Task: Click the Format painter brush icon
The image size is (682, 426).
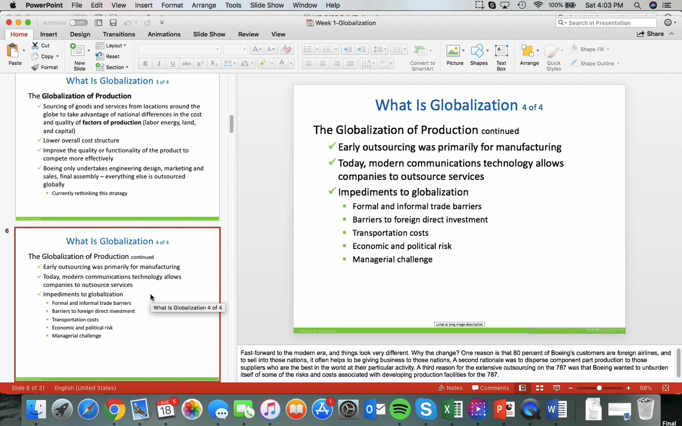Action: click(35, 67)
